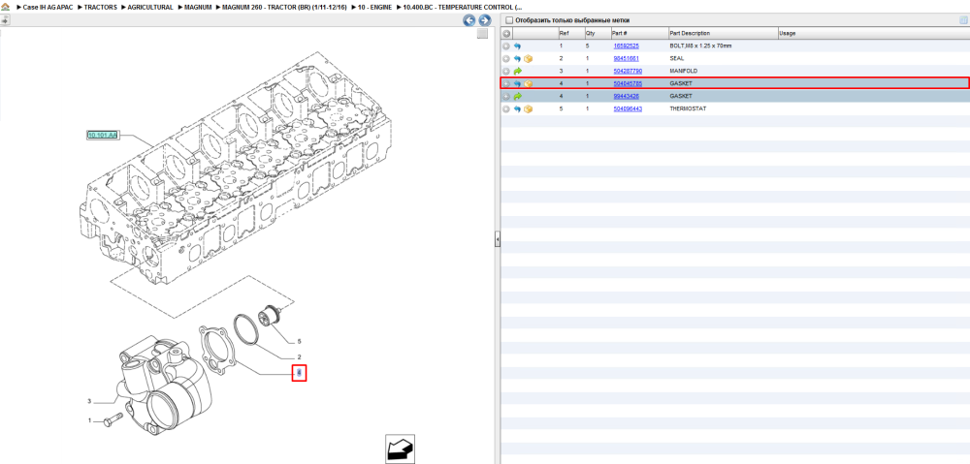
Task: Open part number link in second GASKET row
Action: (x=626, y=96)
